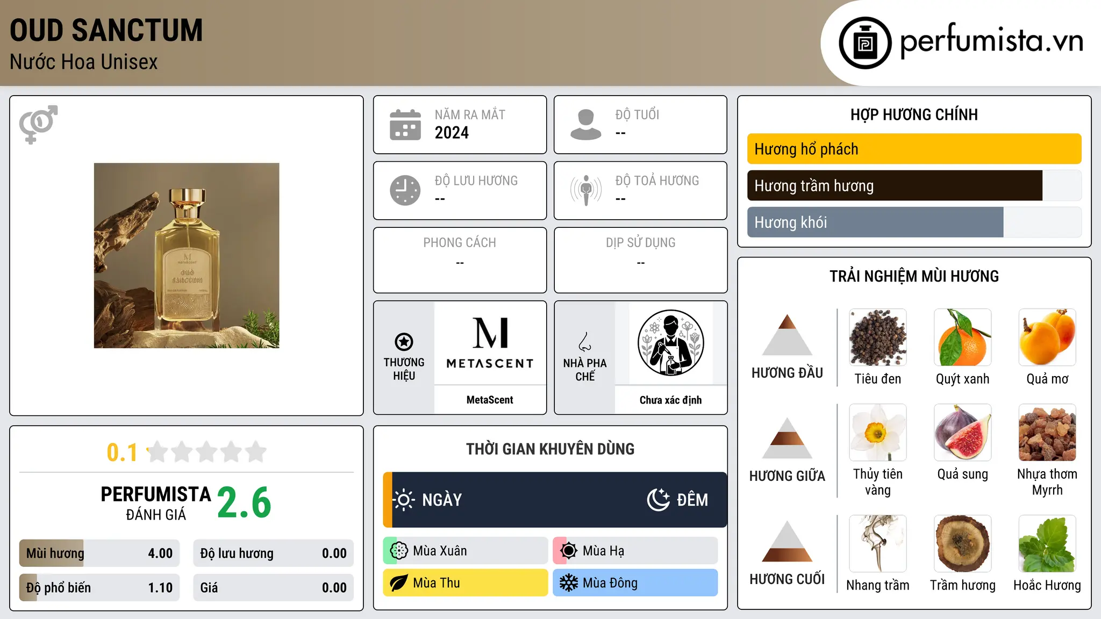Click the launch year value 2024
Image resolution: width=1101 pixels, height=619 pixels.
coord(452,133)
